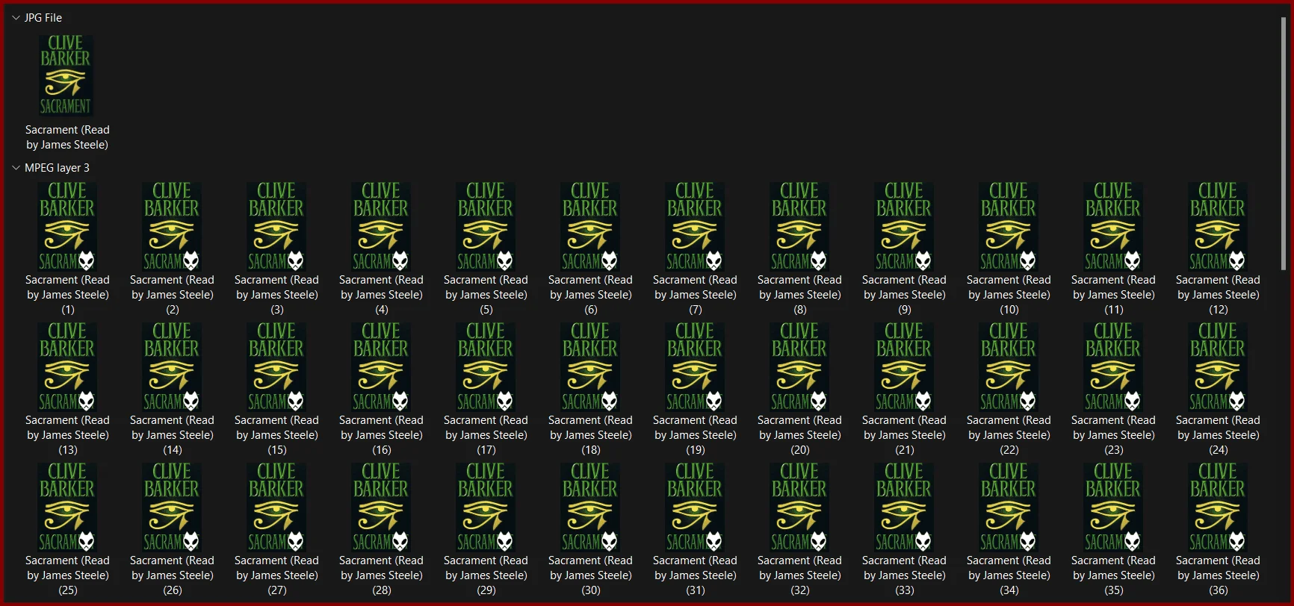Select the Sacrament JPG cover image thumbnail

tap(66, 75)
